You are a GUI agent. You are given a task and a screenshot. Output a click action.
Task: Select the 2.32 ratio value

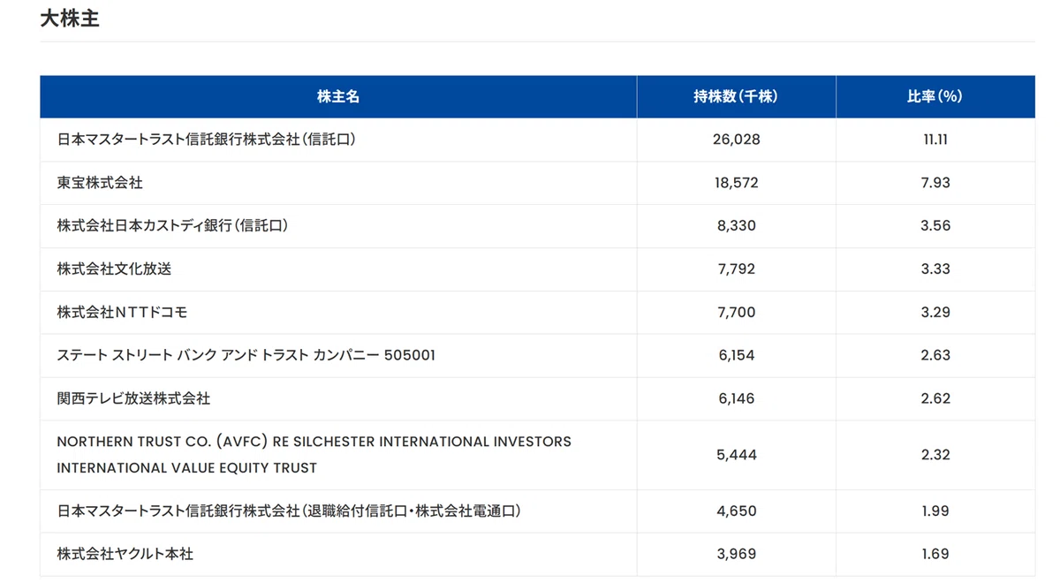point(935,455)
